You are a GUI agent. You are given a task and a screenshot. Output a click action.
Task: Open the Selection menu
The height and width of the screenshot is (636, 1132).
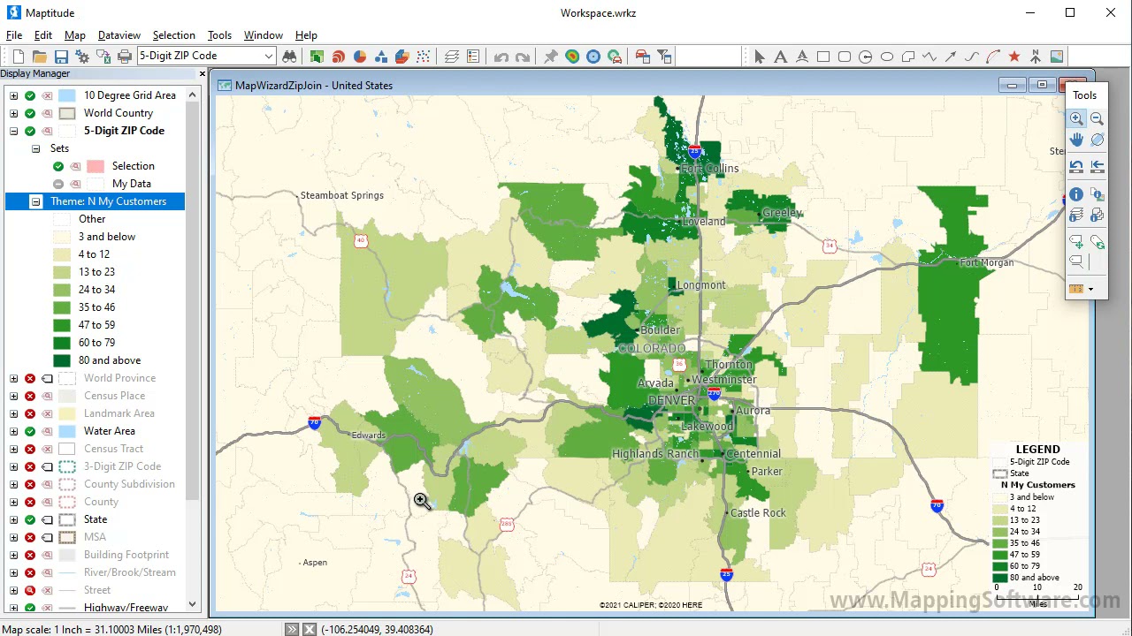point(174,35)
